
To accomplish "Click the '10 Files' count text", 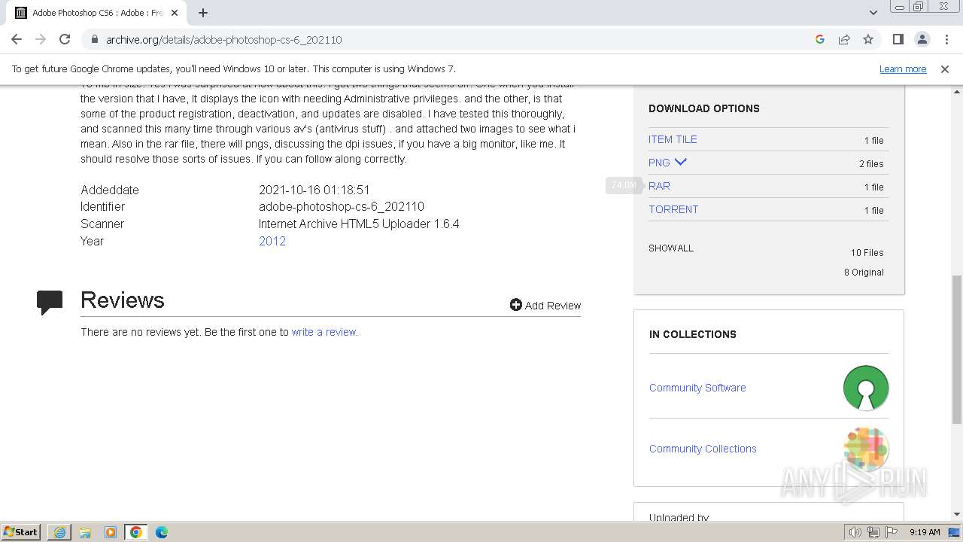I will pyautogui.click(x=867, y=252).
